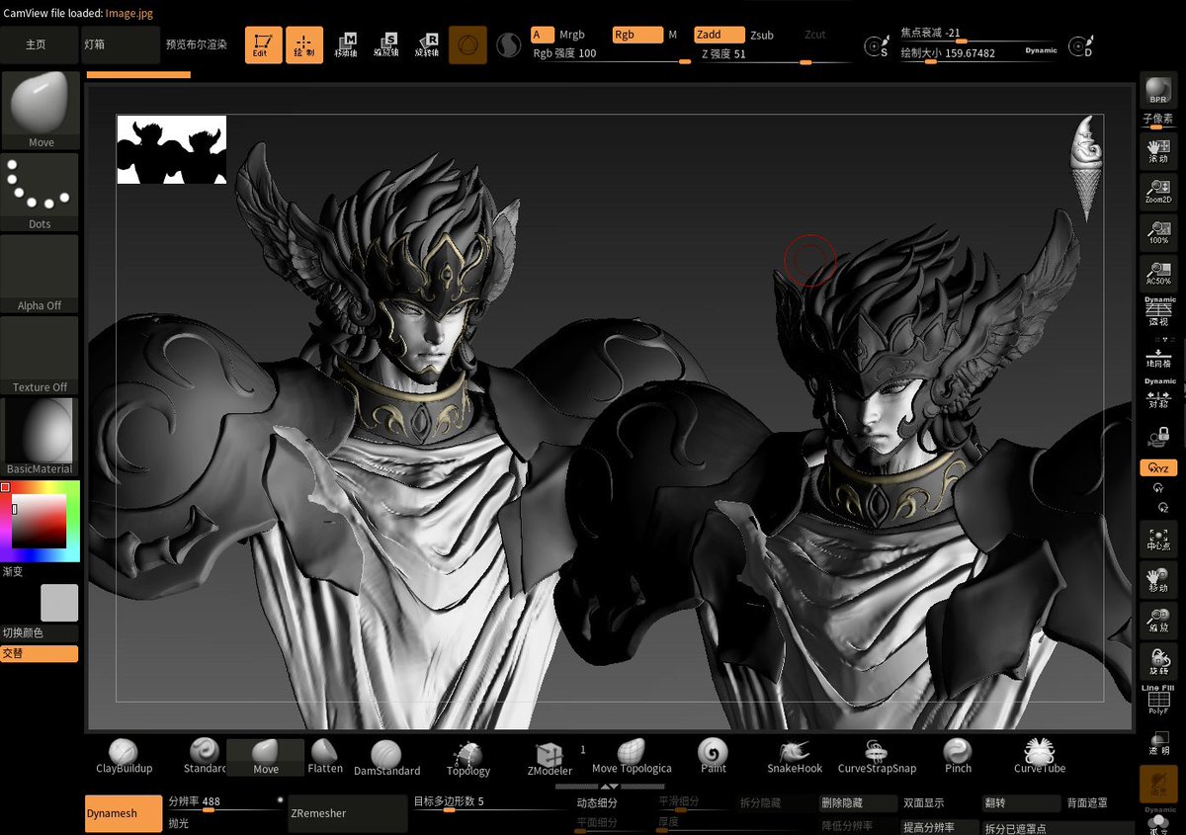Image resolution: width=1186 pixels, height=835 pixels.
Task: Click the 移动 move hand icon
Action: (x=1157, y=580)
